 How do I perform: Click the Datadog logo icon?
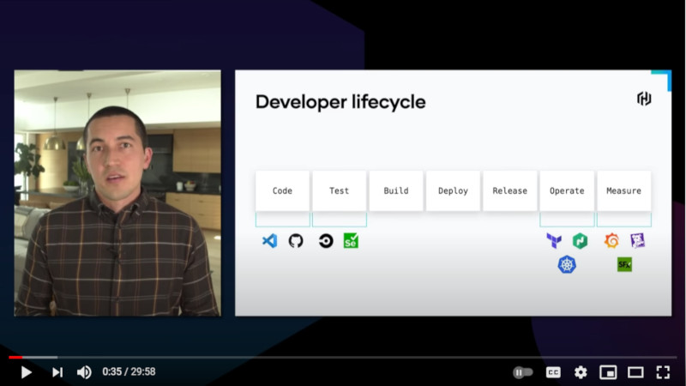coord(637,240)
